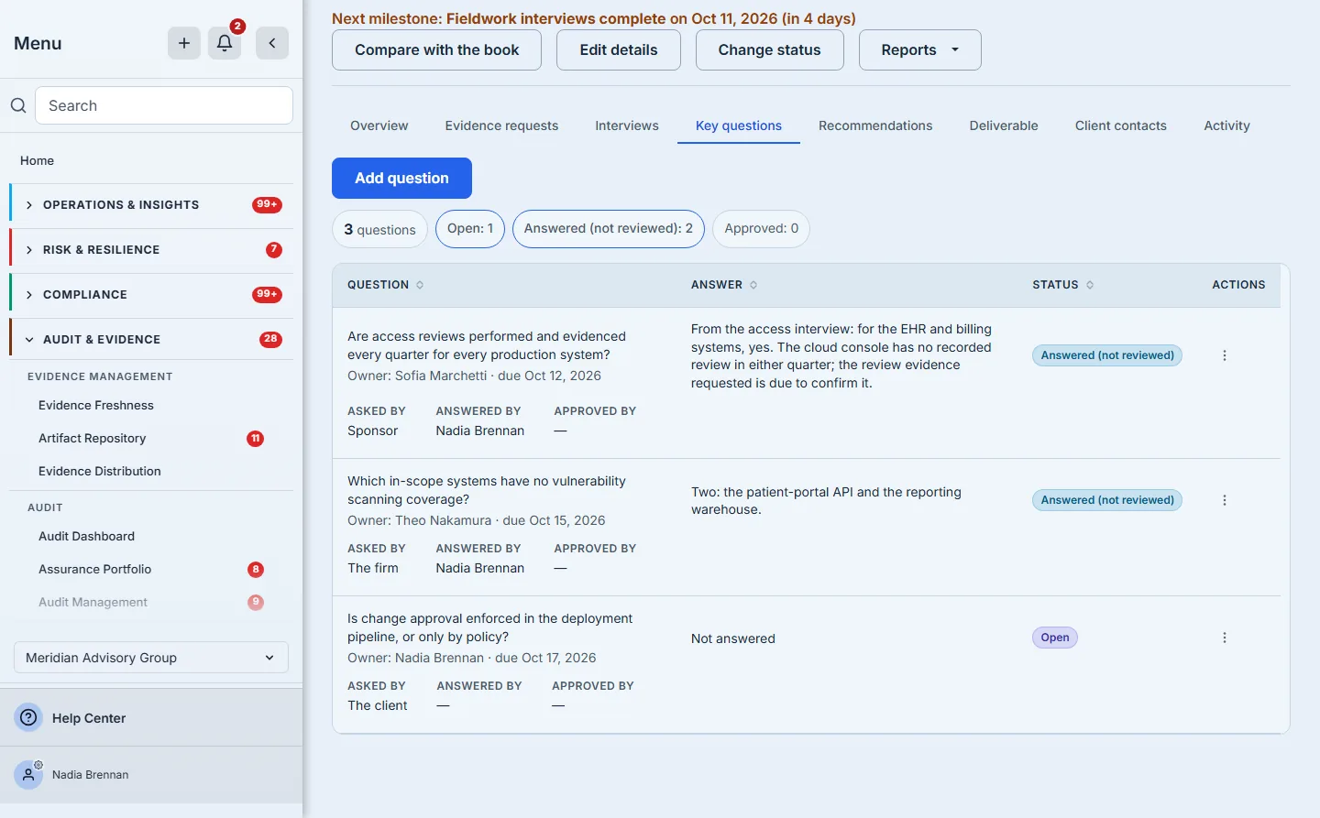This screenshot has height=818, width=1320.
Task: Open the notifications bell
Action: tap(225, 43)
